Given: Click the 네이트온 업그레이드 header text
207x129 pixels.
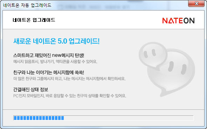Looking at the screenshot, I should [34, 20].
